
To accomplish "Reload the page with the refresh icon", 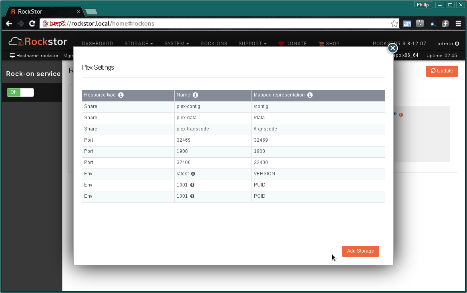I will 32,24.
